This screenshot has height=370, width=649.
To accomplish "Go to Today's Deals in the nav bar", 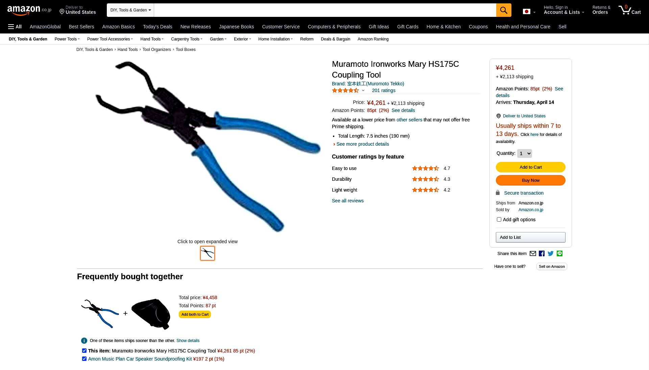I will point(158,27).
